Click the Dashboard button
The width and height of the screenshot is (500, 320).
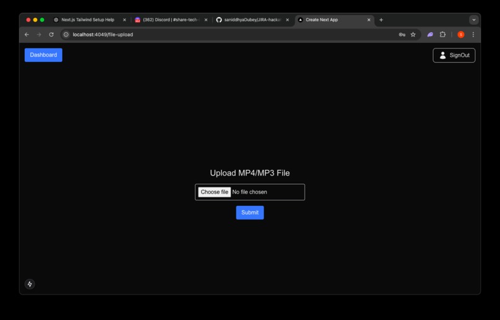click(x=43, y=55)
